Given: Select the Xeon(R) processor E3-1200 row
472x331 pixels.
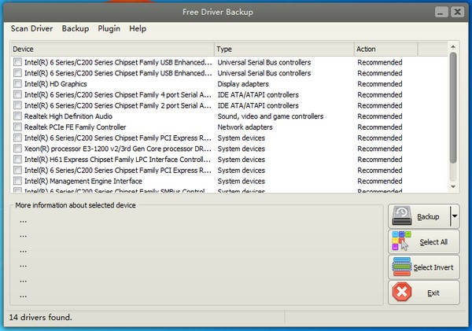Looking at the screenshot, I should (x=118, y=149).
